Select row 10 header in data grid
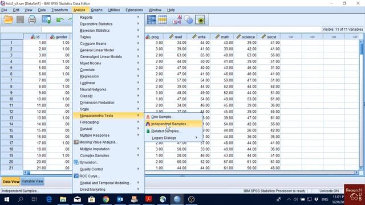 [x=11, y=99]
